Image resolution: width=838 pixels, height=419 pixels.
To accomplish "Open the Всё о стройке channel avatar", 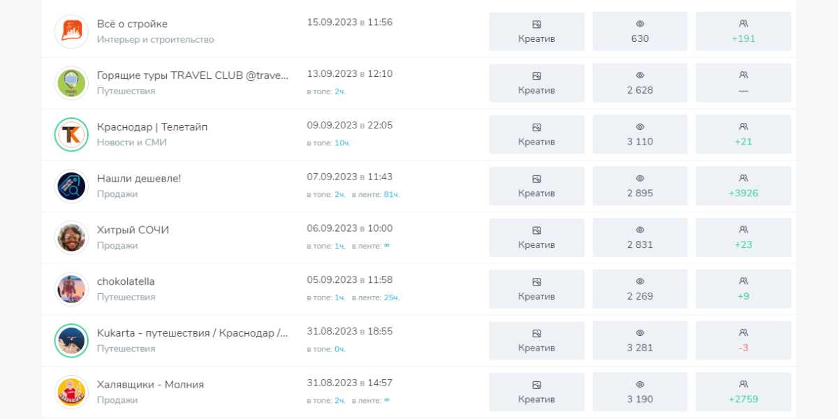I will click(x=71, y=31).
